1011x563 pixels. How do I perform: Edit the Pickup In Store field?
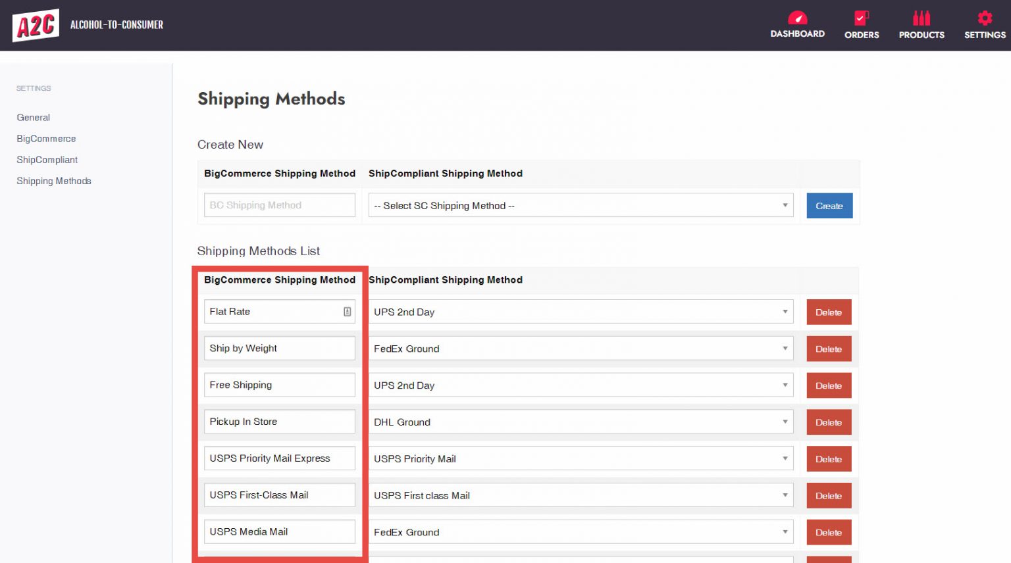[280, 422]
